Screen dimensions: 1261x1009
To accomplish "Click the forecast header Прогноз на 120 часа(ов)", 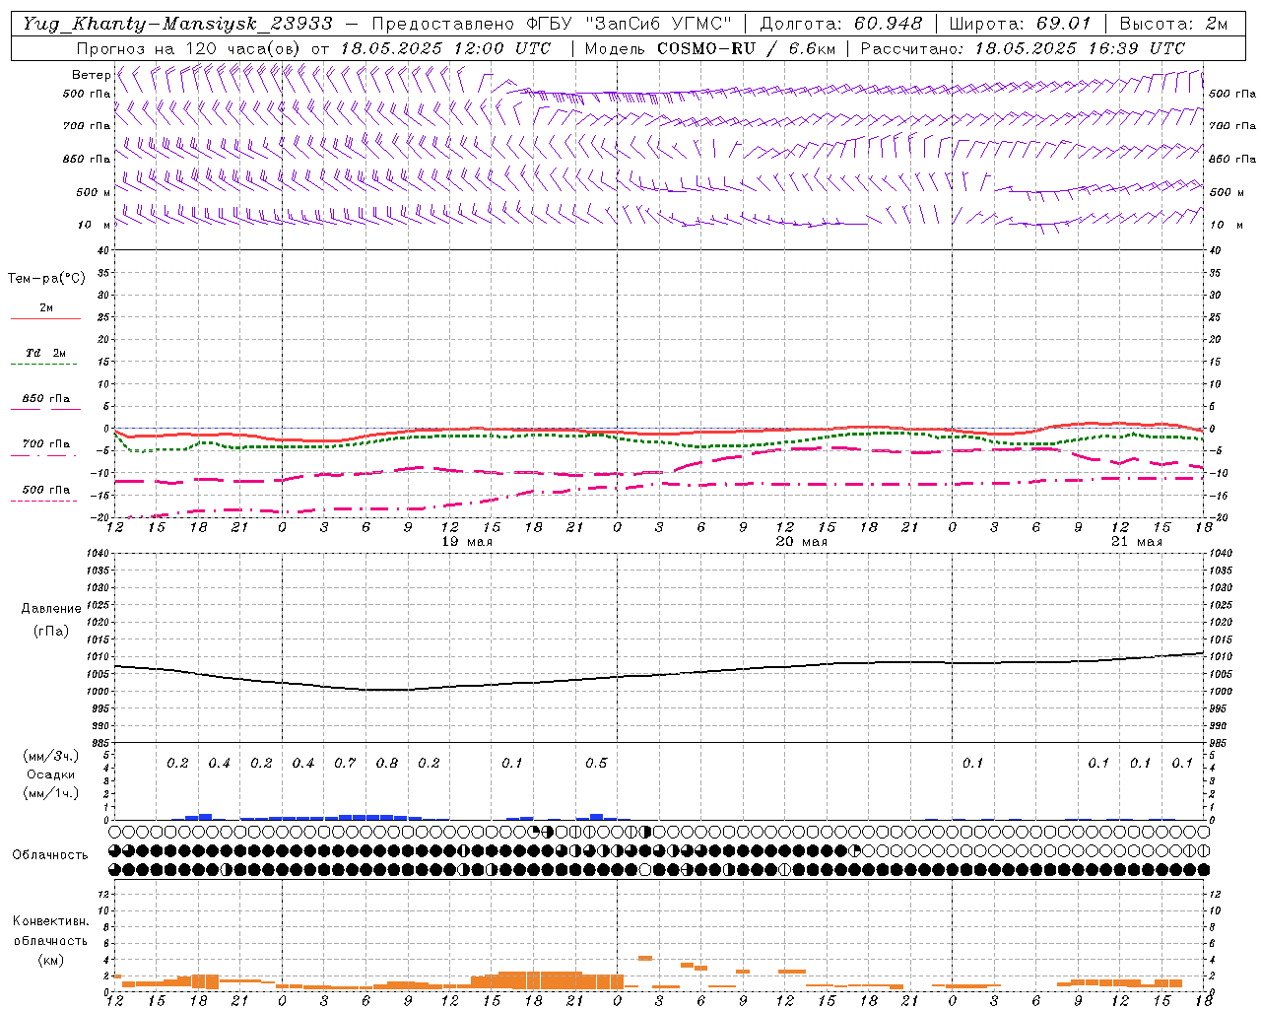I will point(189,48).
